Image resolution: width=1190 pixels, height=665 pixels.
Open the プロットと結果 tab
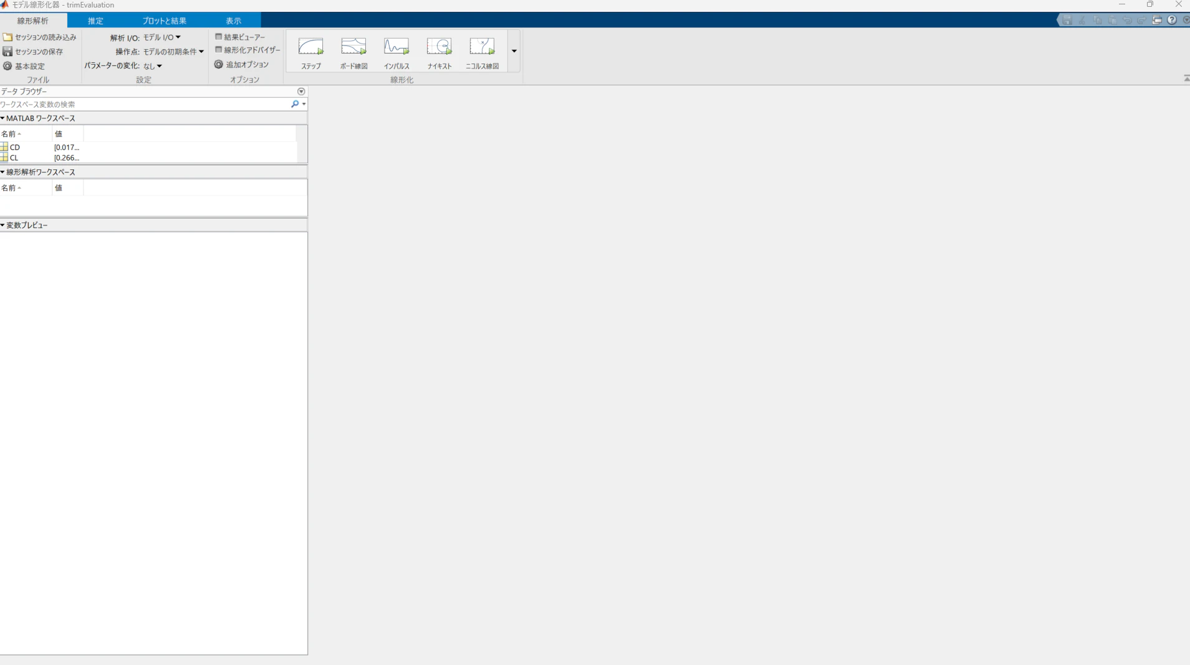[x=163, y=20]
